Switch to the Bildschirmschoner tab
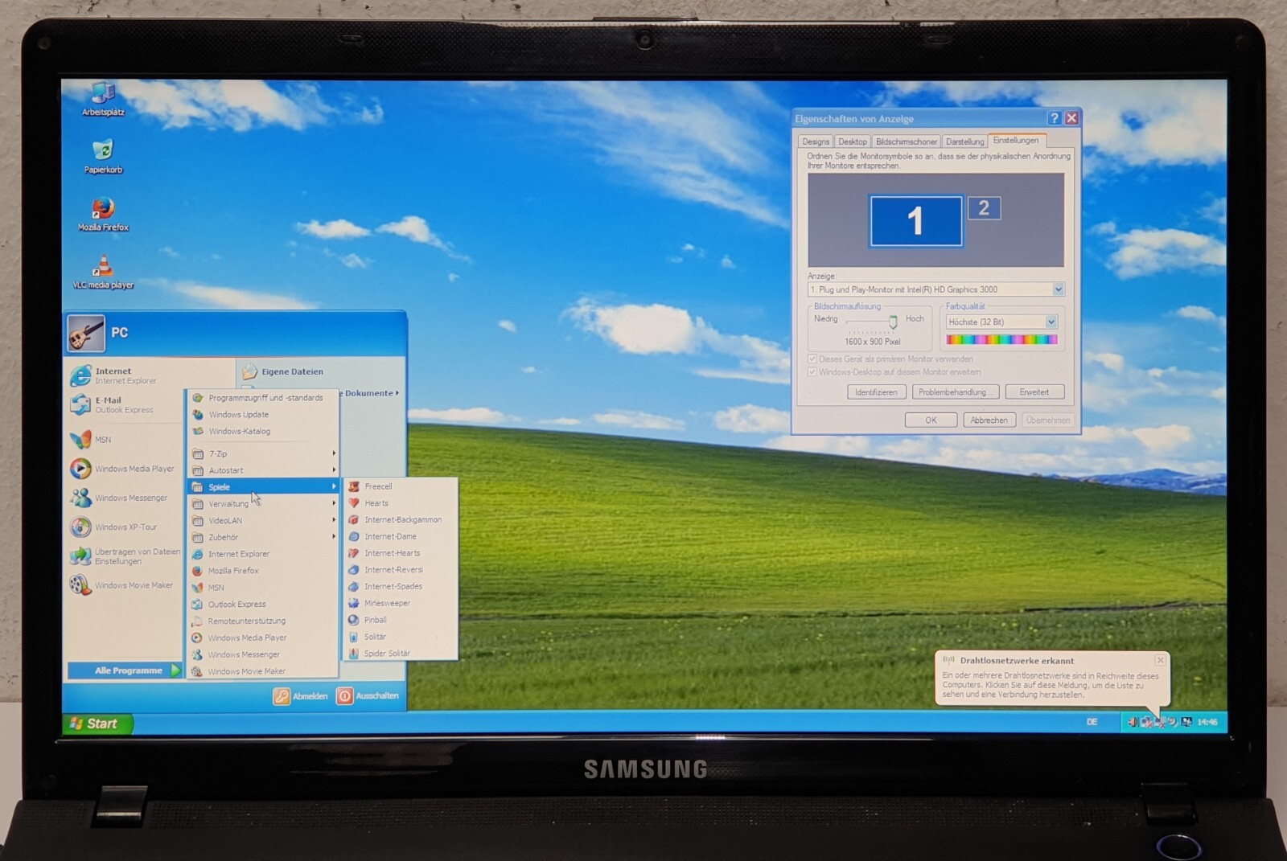Viewport: 1287px width, 861px height. click(x=907, y=141)
